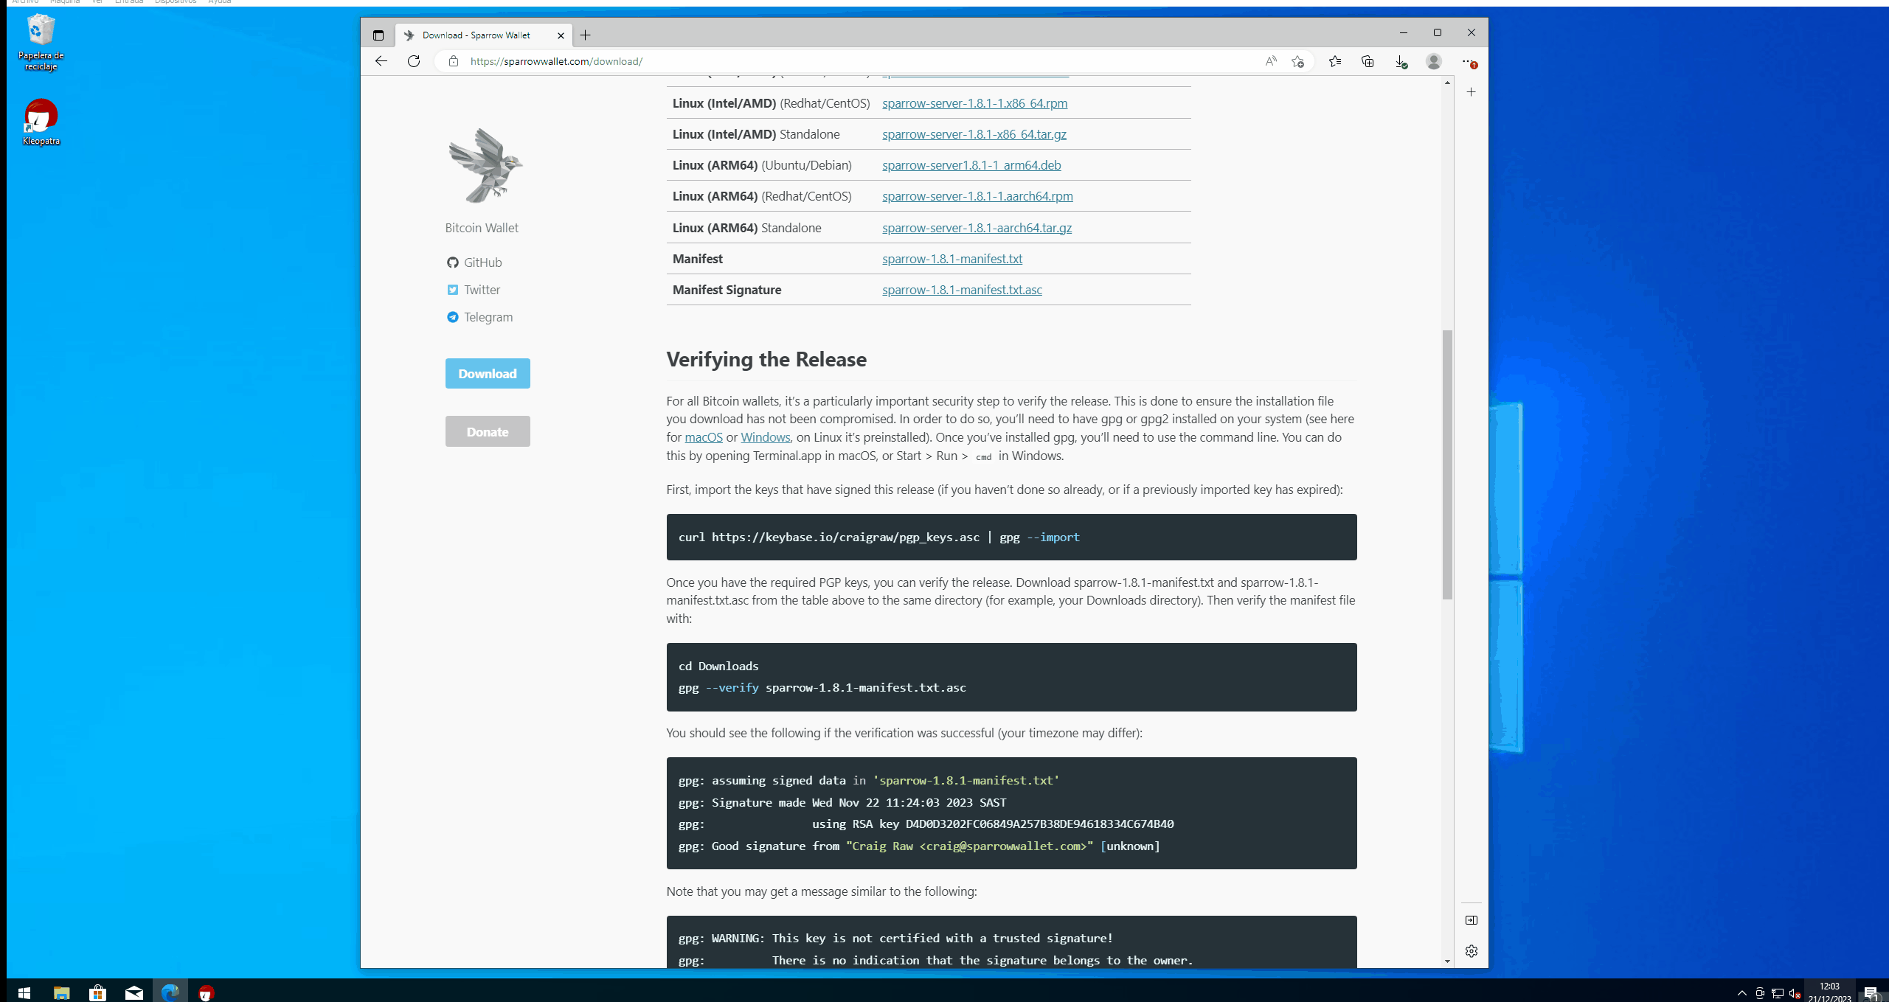Download sparrow-1.8.1-manifest.txt.asc link
The image size is (1889, 1002).
tap(962, 290)
